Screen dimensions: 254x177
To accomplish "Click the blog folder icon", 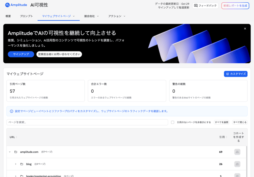I will pyautogui.click(x=21, y=164).
